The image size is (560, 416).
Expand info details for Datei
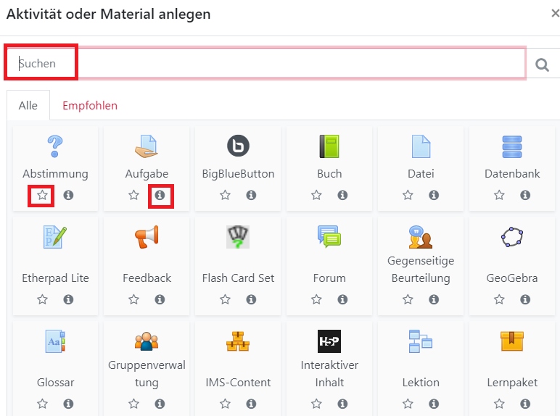pyautogui.click(x=434, y=195)
